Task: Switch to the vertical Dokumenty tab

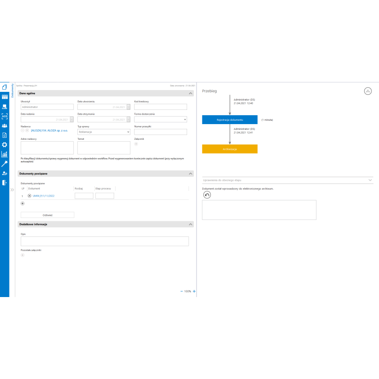Action: coord(12,90)
